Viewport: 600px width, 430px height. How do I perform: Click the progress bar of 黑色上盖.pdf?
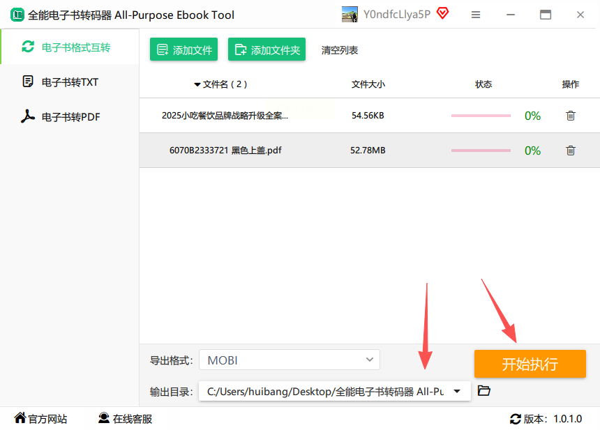point(481,151)
